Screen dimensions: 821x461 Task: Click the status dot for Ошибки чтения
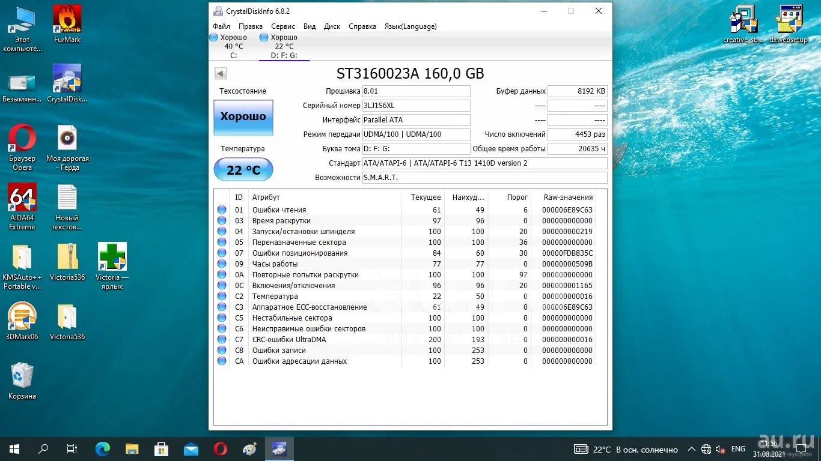coord(222,210)
